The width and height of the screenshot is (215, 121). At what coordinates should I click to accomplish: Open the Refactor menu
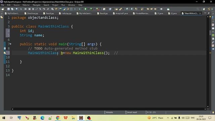26,5
